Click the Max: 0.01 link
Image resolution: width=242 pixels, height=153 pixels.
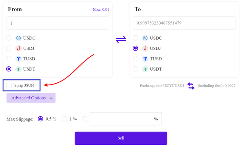pyautogui.click(x=101, y=9)
